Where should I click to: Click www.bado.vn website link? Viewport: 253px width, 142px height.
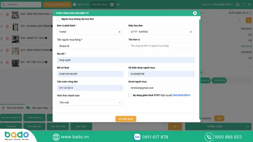75,137
